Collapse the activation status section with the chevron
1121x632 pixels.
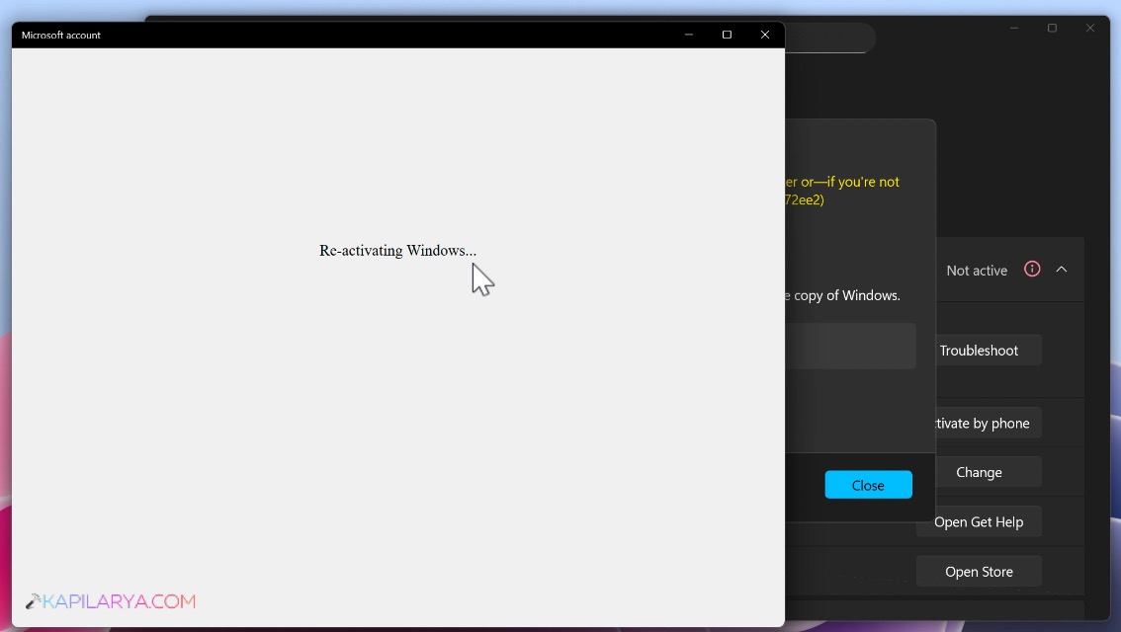pos(1062,269)
